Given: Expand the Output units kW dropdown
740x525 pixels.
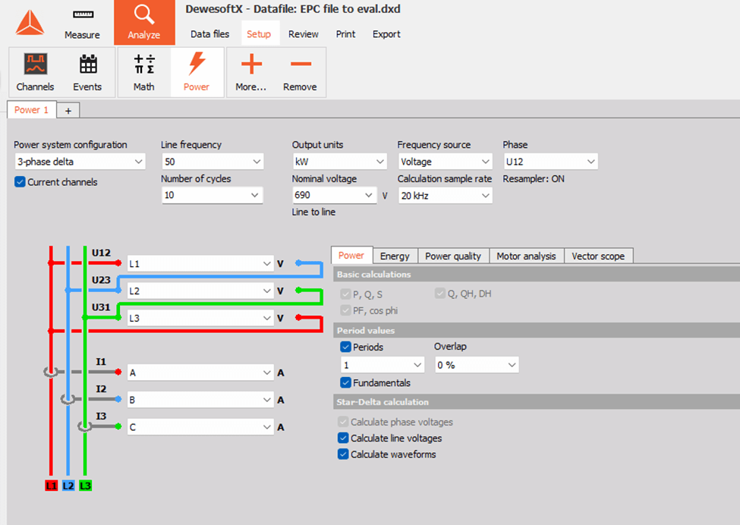Looking at the screenshot, I should tap(339, 162).
